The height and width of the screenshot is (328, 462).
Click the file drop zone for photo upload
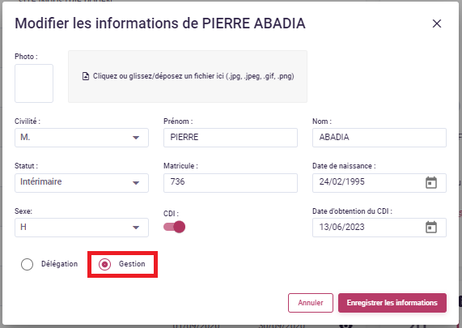[188, 76]
